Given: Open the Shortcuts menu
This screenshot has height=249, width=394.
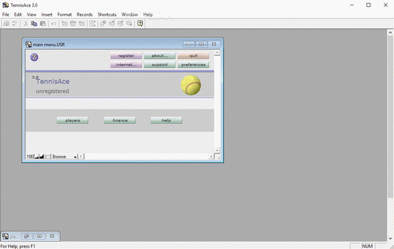Looking at the screenshot, I should [107, 14].
